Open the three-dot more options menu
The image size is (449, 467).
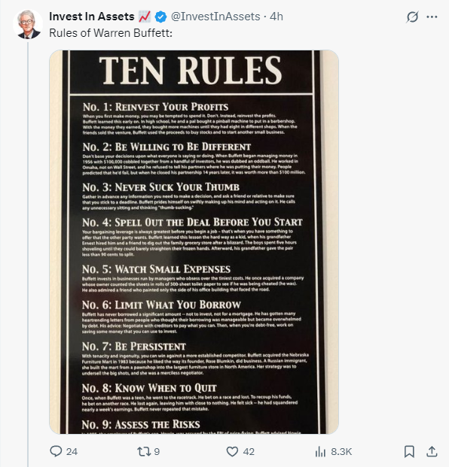pos(432,17)
